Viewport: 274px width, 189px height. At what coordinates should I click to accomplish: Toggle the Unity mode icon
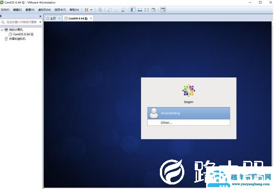pos(154,10)
